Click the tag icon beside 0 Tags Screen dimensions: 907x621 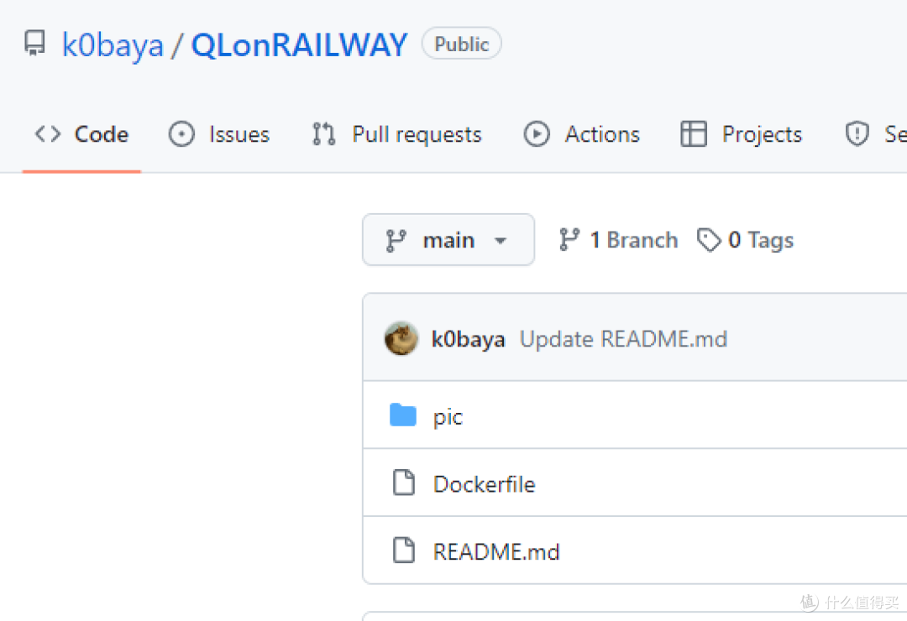[710, 239]
